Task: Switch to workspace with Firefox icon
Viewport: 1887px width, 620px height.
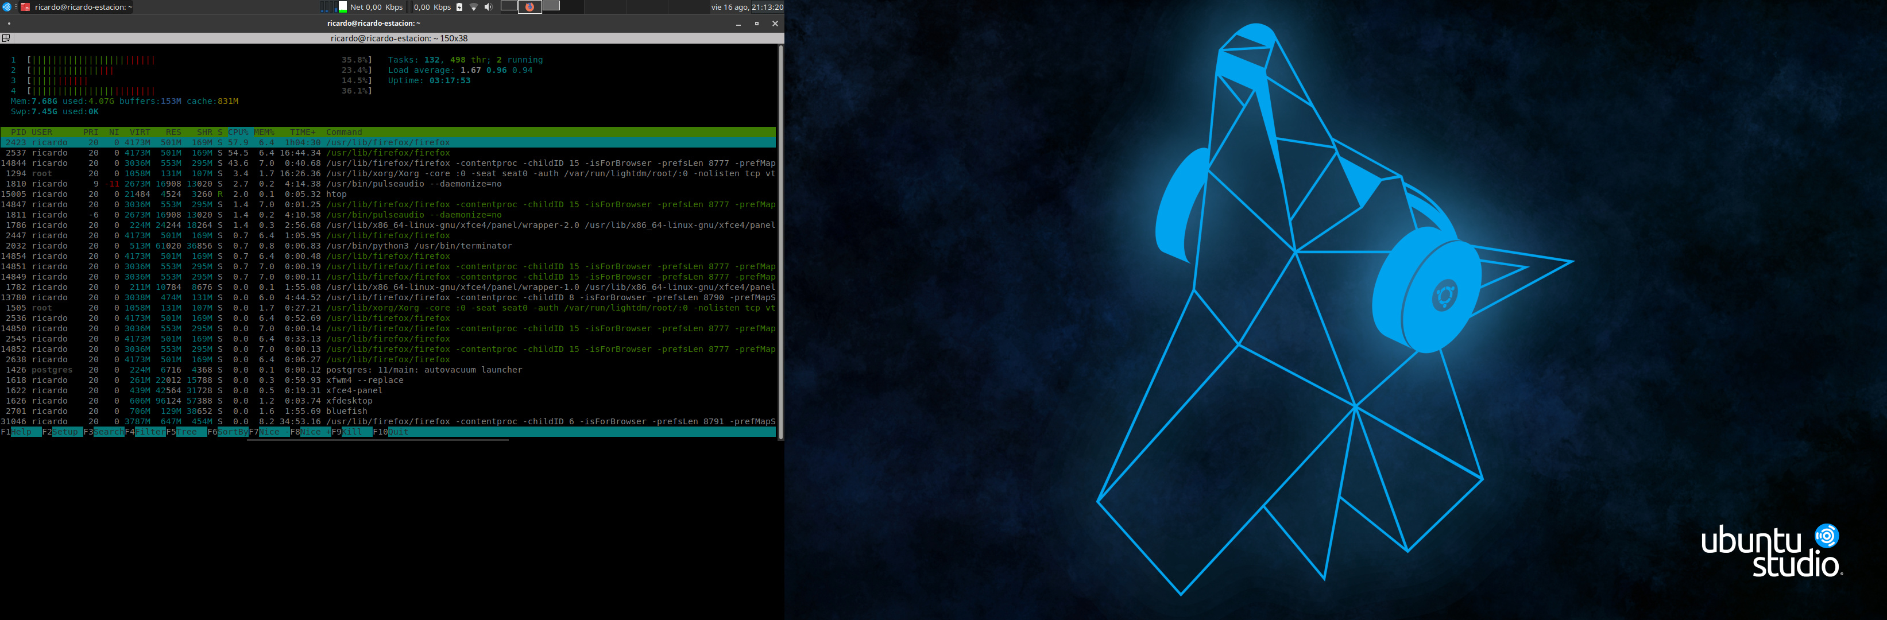Action: (529, 6)
